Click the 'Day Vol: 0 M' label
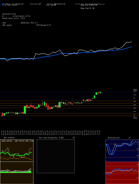The width and height of the screenshot is (139, 184). click(87, 8)
